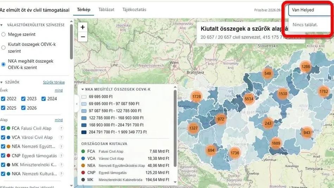Click the 1762 cluster marker on map
The image size is (334, 188).
(323, 91)
